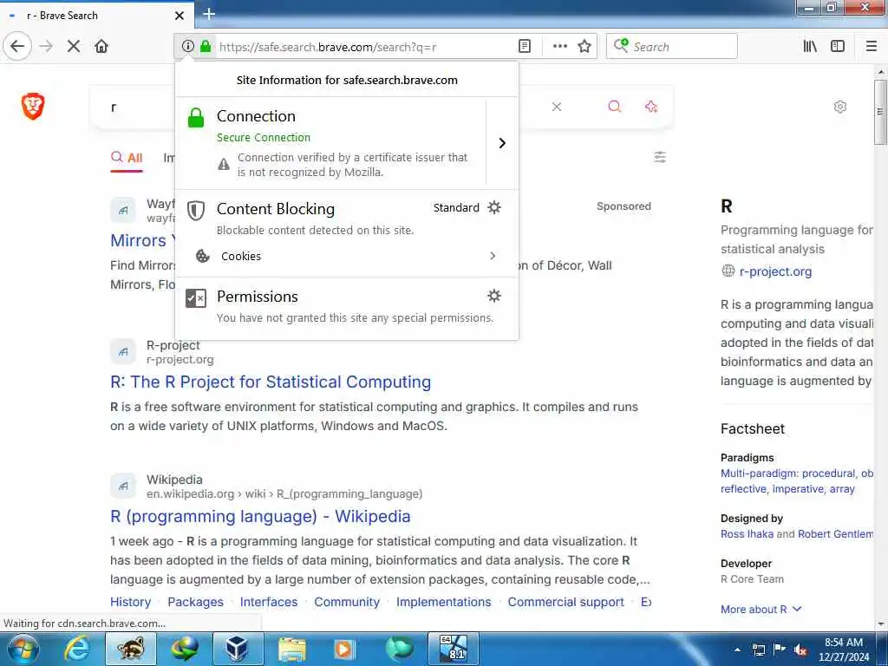888x666 pixels.
Task: Click the Content Blocking shield icon
Action: [196, 211]
